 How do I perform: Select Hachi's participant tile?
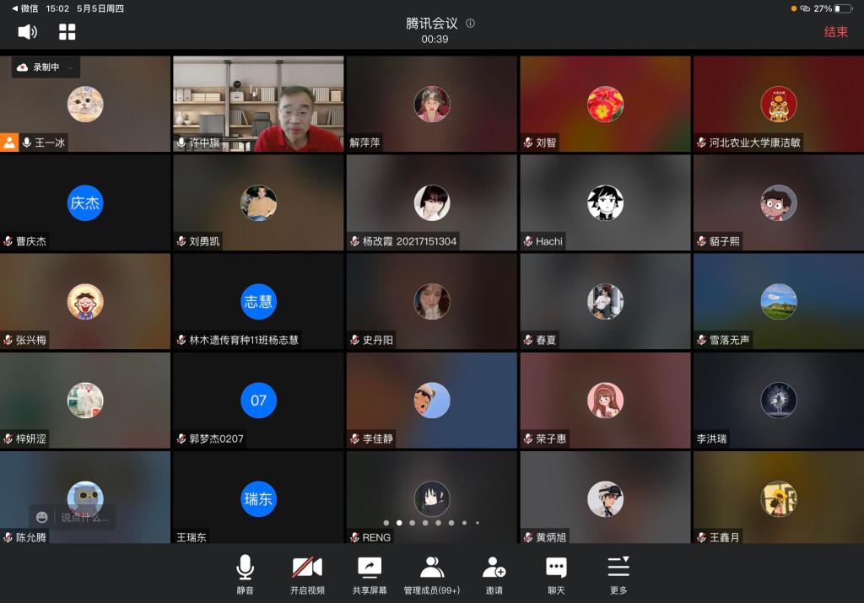point(605,203)
